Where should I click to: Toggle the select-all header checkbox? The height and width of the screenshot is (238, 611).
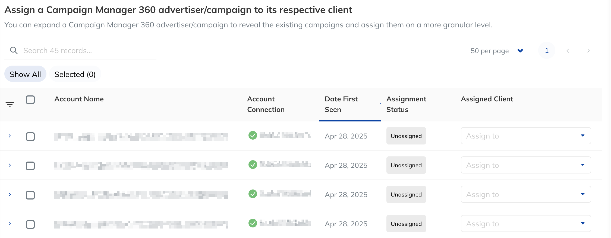pos(30,100)
